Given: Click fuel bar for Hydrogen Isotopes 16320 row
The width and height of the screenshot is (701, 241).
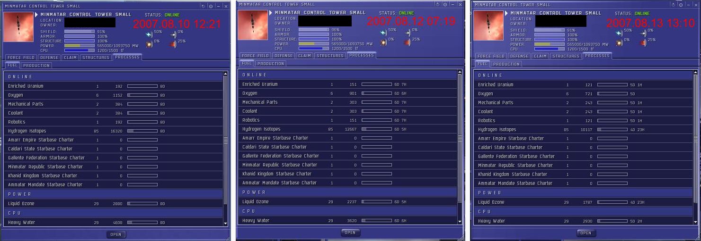Looking at the screenshot, I should tap(142, 131).
